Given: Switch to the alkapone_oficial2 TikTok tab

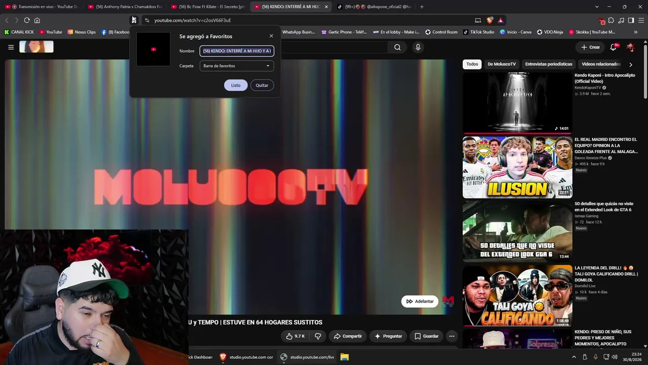Looking at the screenshot, I should (374, 7).
